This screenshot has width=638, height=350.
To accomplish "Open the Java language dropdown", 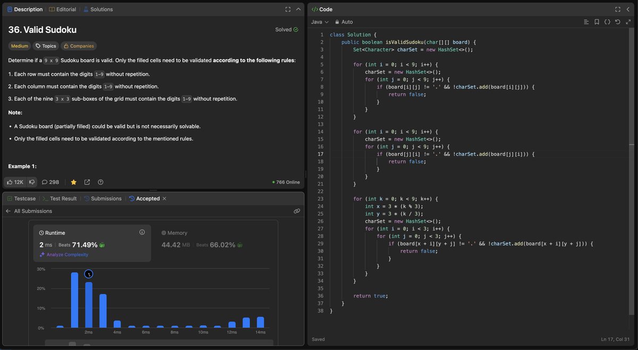I will 320,22.
